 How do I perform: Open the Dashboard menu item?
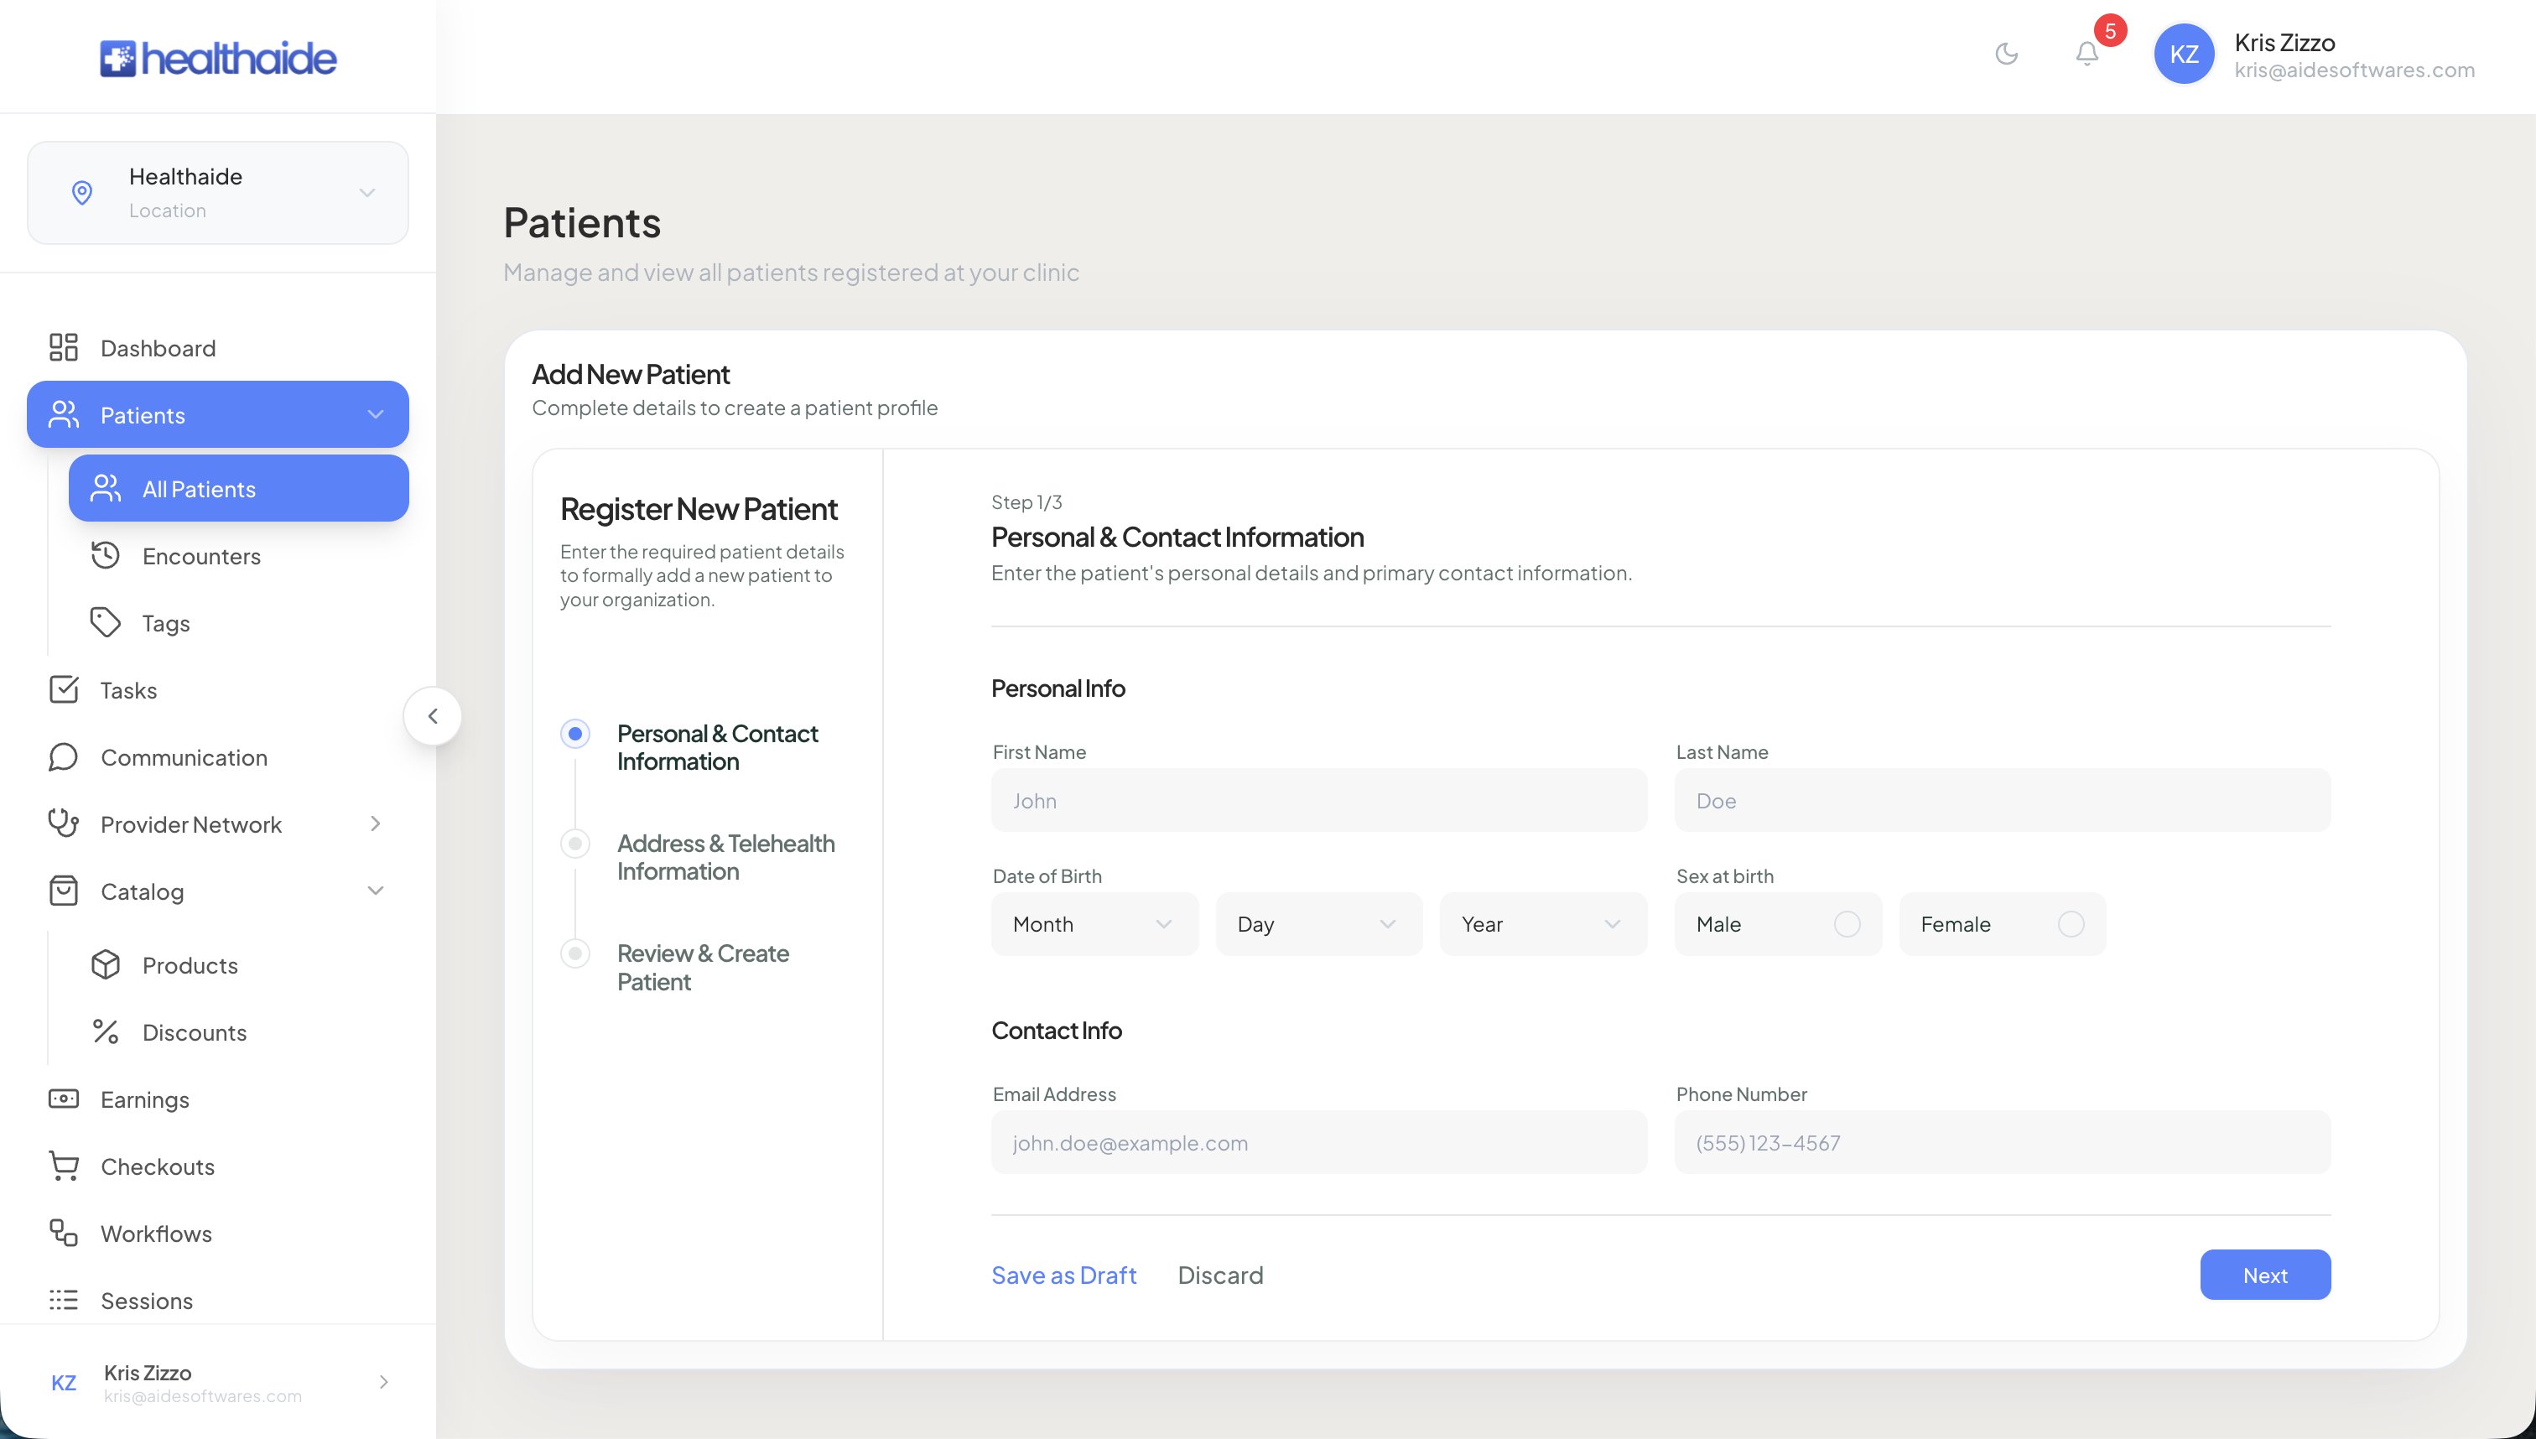[217, 347]
